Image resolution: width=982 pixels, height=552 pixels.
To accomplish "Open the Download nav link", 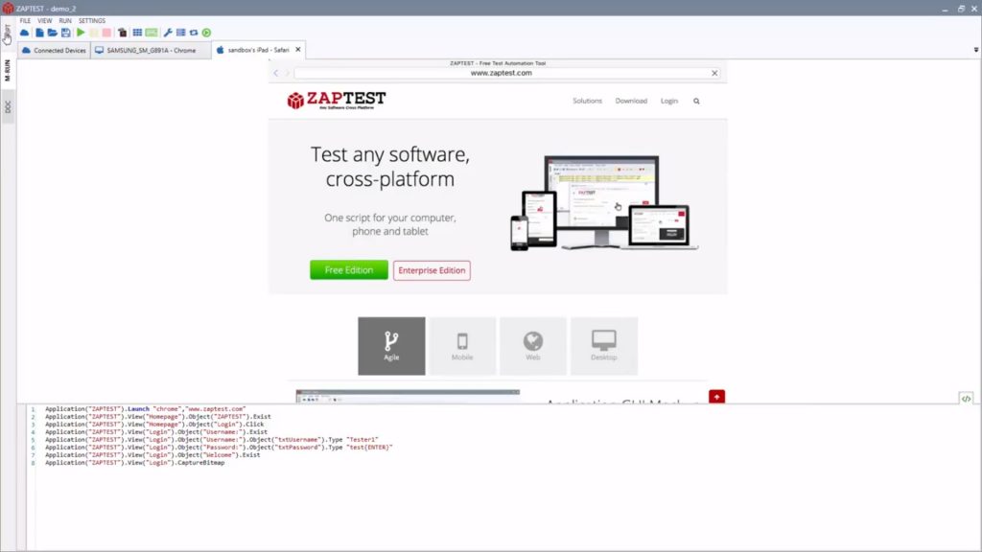I will [631, 101].
